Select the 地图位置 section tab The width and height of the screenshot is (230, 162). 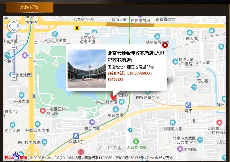(x=30, y=7)
